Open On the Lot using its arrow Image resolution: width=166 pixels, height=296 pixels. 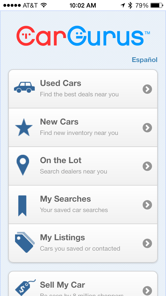(147, 166)
